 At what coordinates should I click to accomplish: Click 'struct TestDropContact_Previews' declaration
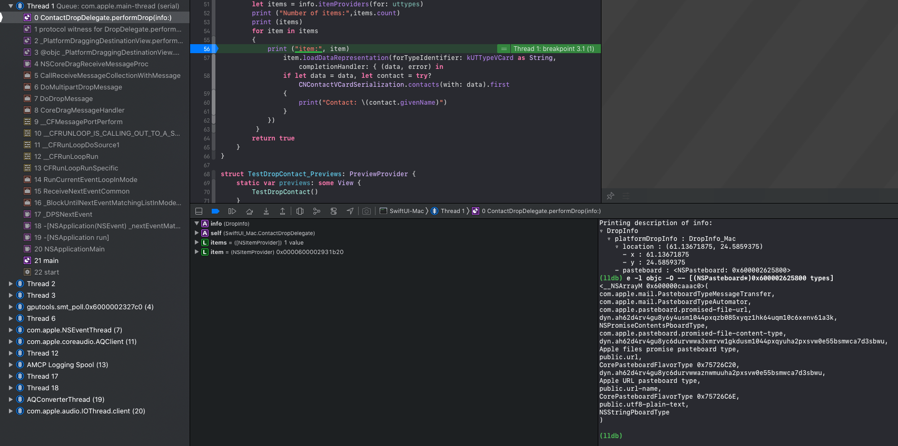coord(318,174)
